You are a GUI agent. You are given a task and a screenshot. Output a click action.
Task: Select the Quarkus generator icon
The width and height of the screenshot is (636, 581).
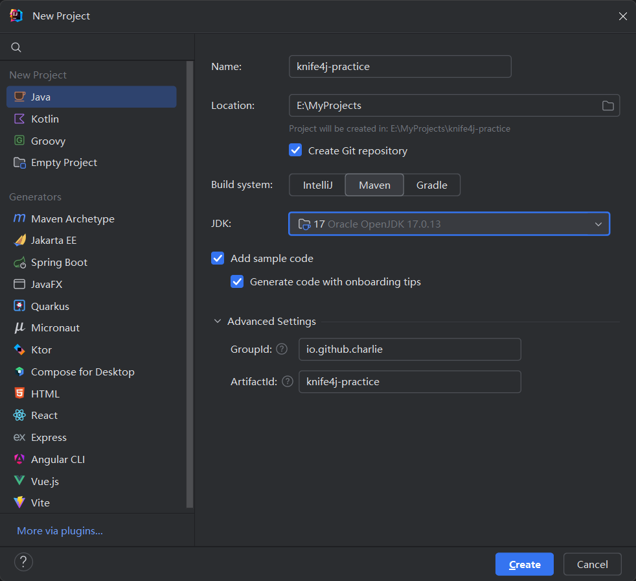click(x=19, y=305)
